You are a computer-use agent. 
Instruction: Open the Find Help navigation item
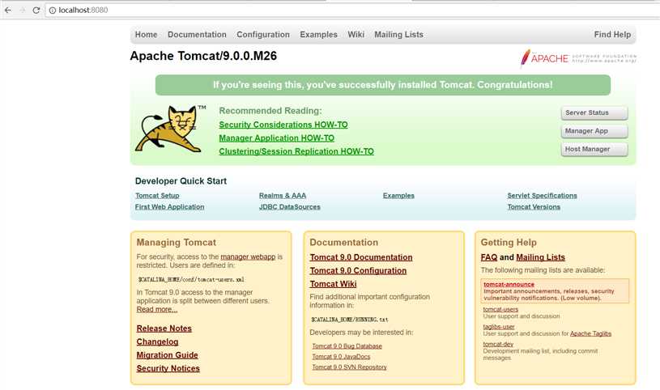click(x=612, y=35)
